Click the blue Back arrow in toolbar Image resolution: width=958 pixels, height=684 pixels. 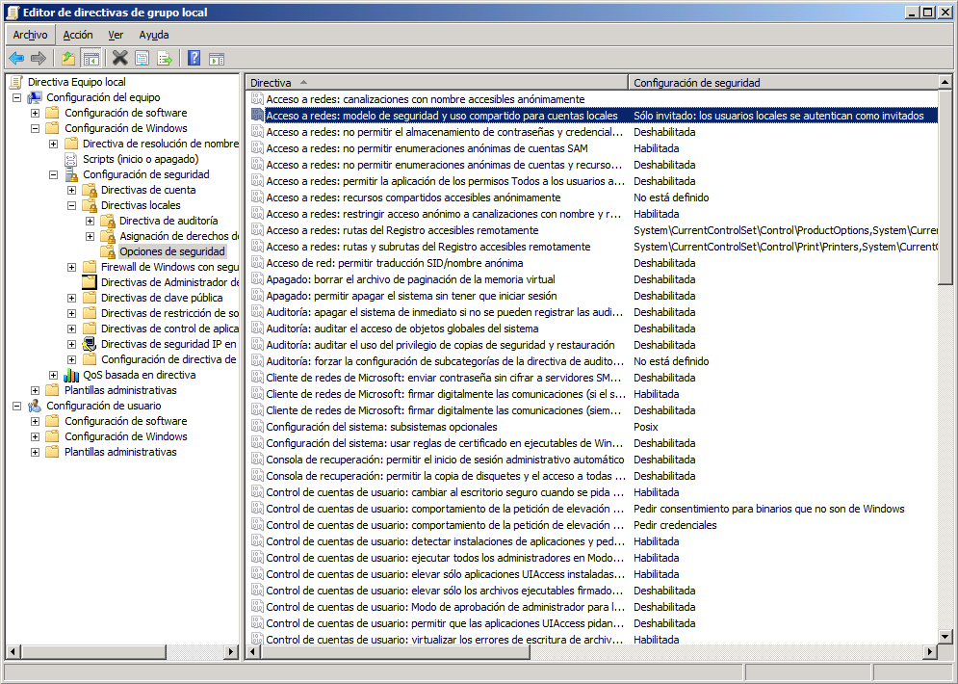tap(16, 58)
